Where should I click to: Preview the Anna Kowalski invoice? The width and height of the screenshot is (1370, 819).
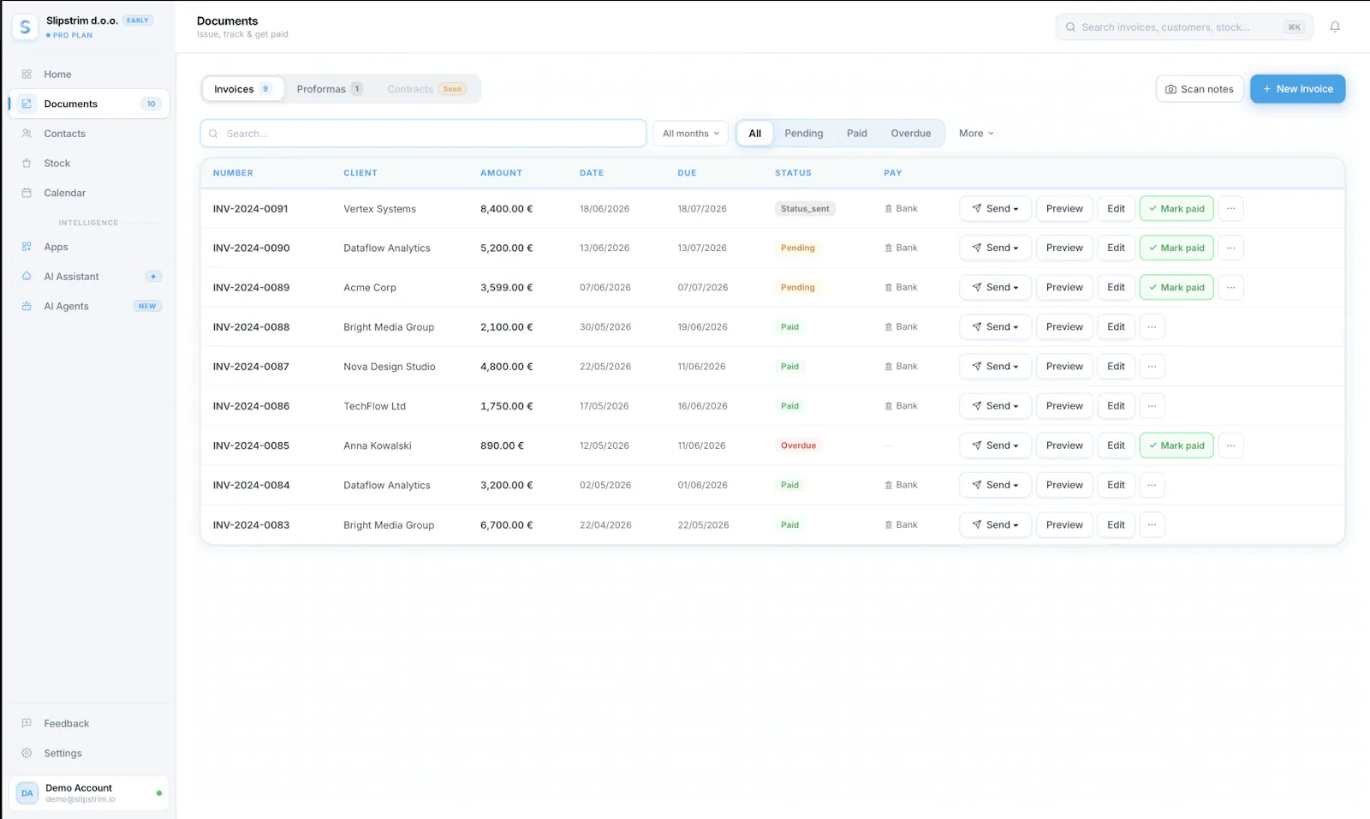point(1064,445)
